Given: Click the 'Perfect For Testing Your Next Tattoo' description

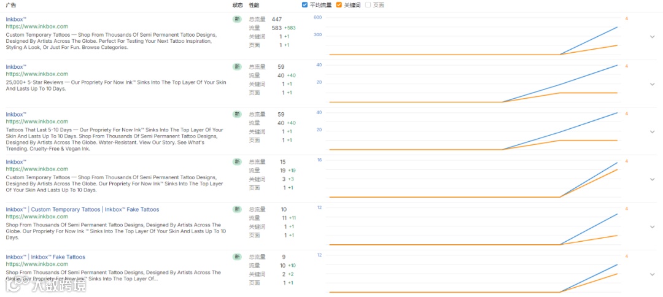Looking at the screenshot, I should (x=112, y=41).
